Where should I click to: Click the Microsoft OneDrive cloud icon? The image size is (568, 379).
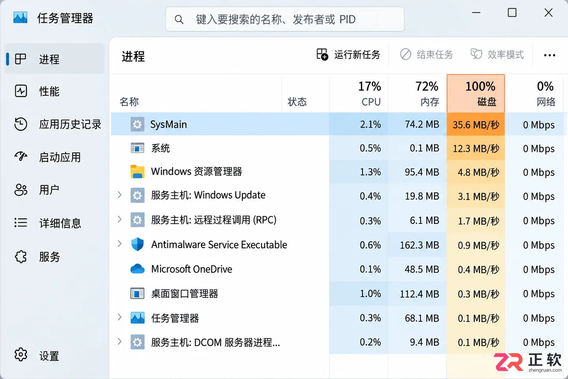(x=137, y=269)
